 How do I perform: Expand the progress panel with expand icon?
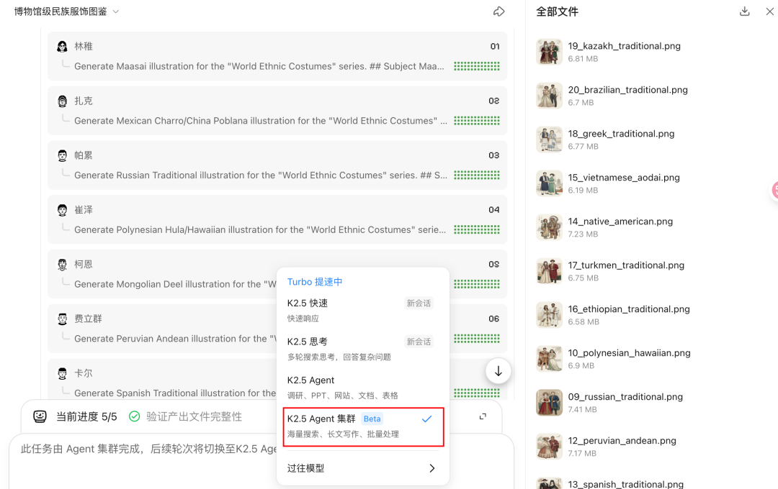click(483, 416)
